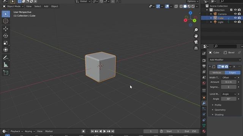The height and width of the screenshot is (136, 243).
Task: Hide the Camera with its eye icon
Action: (x=235, y=14)
